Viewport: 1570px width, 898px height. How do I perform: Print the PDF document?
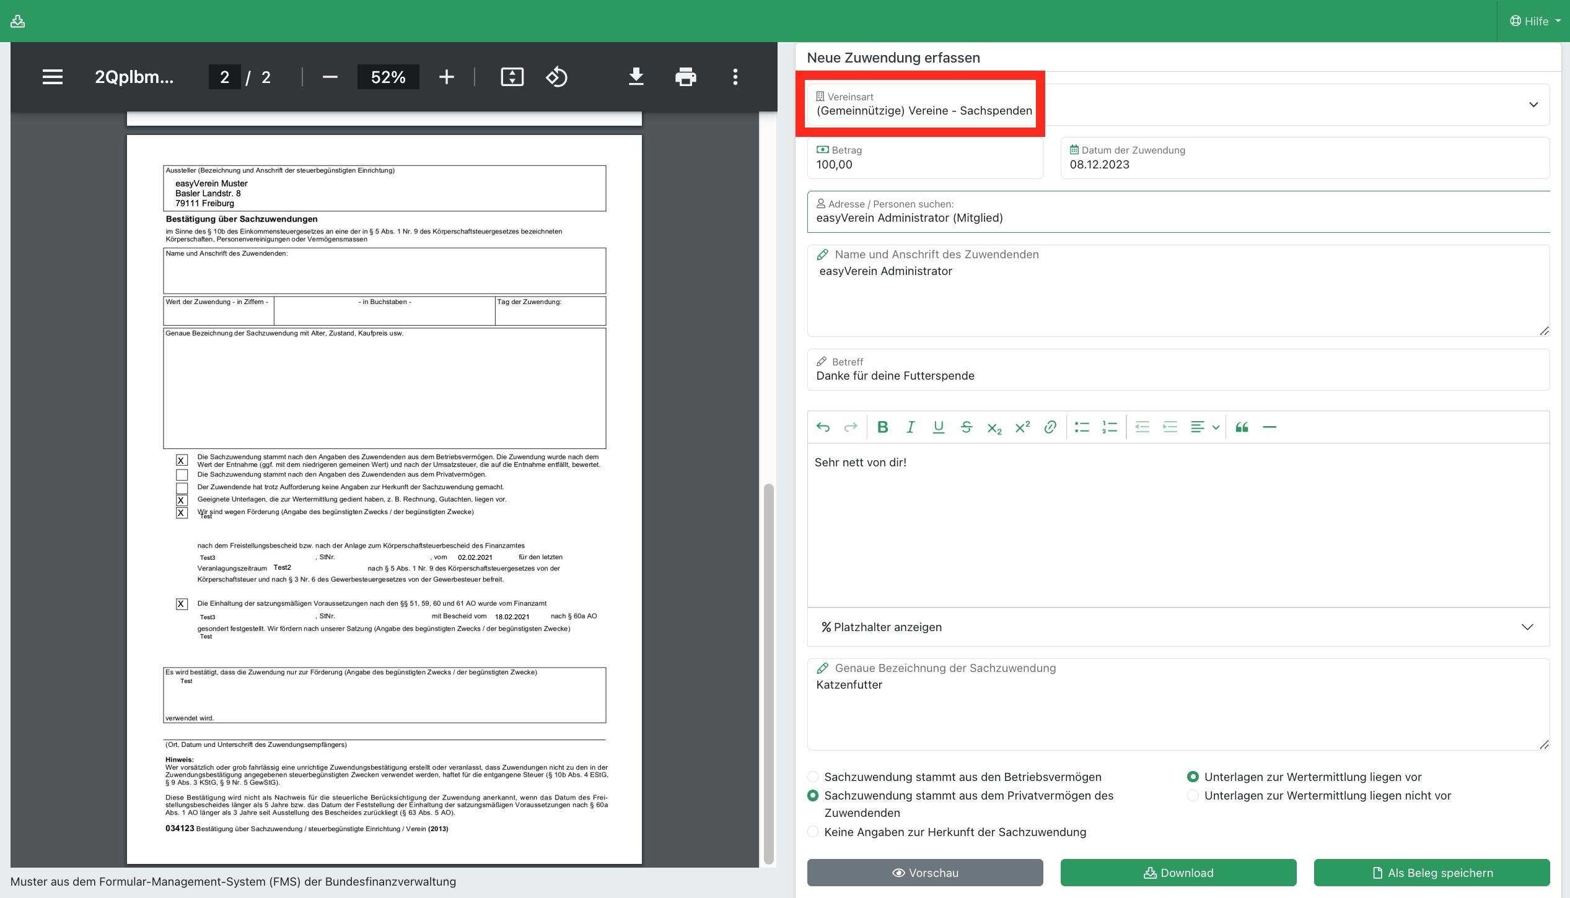point(685,77)
